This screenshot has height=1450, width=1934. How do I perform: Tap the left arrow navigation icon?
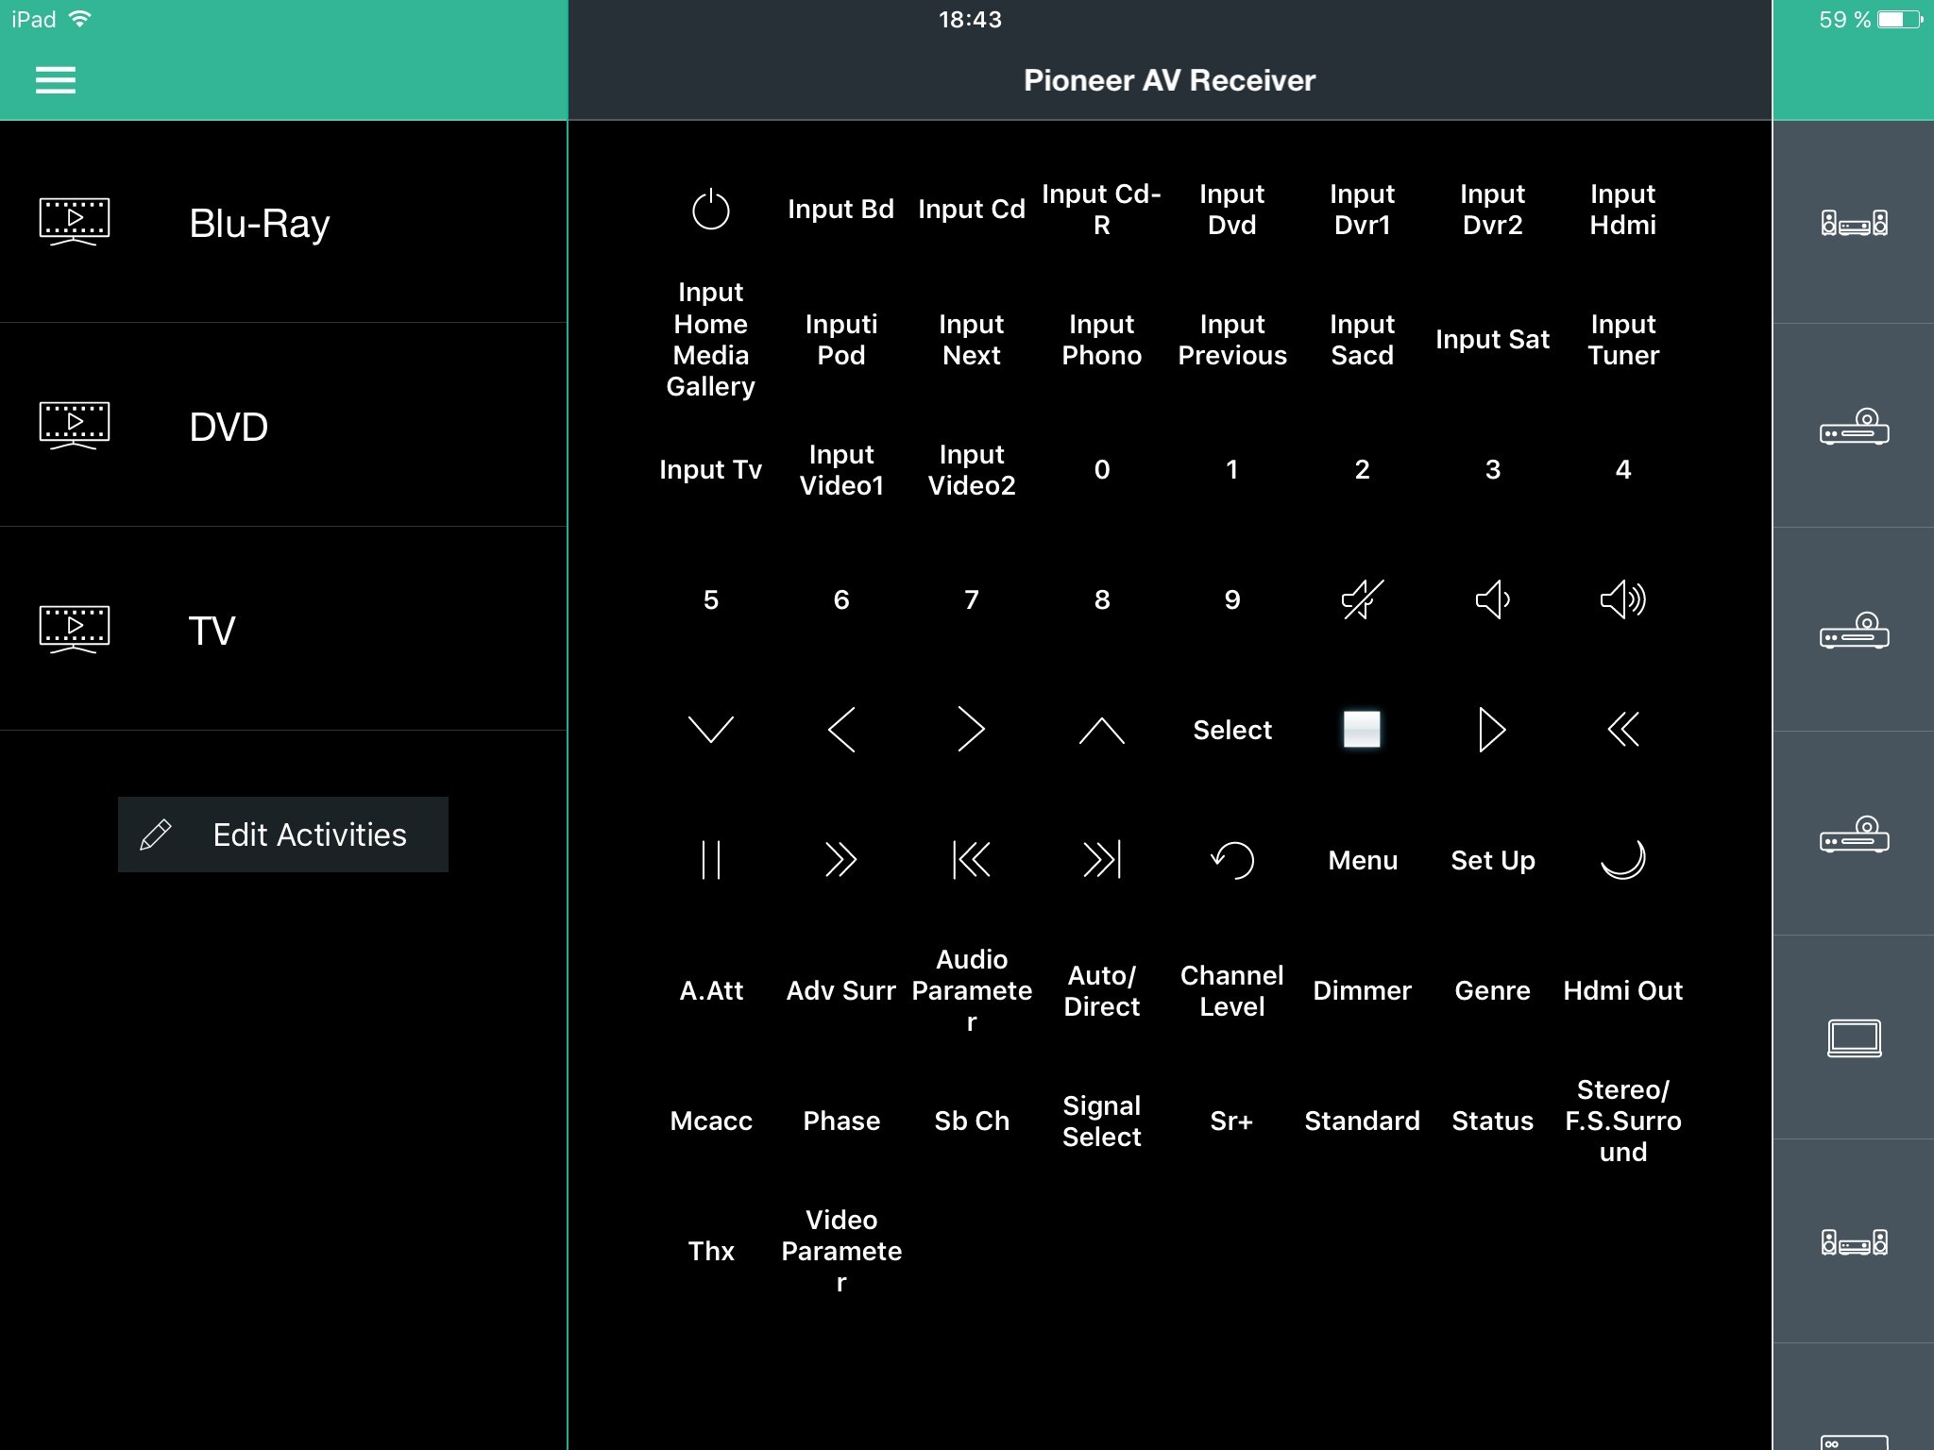tap(841, 730)
